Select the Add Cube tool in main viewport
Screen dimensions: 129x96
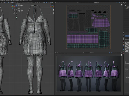click(x=16, y=19)
